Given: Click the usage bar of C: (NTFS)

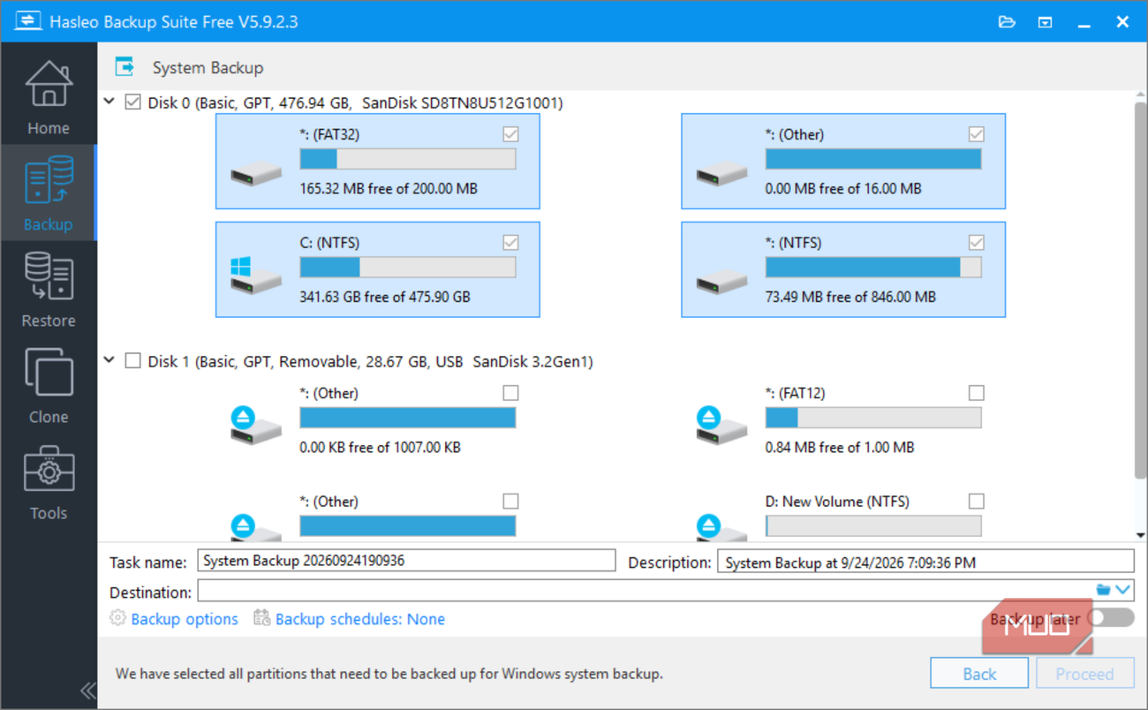Looking at the screenshot, I should 408,268.
